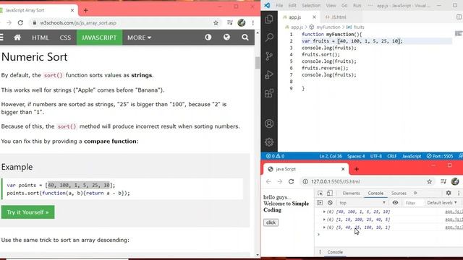Reload the 127.0.0.1 page
This screenshot has height=260, width=463.
[291, 181]
